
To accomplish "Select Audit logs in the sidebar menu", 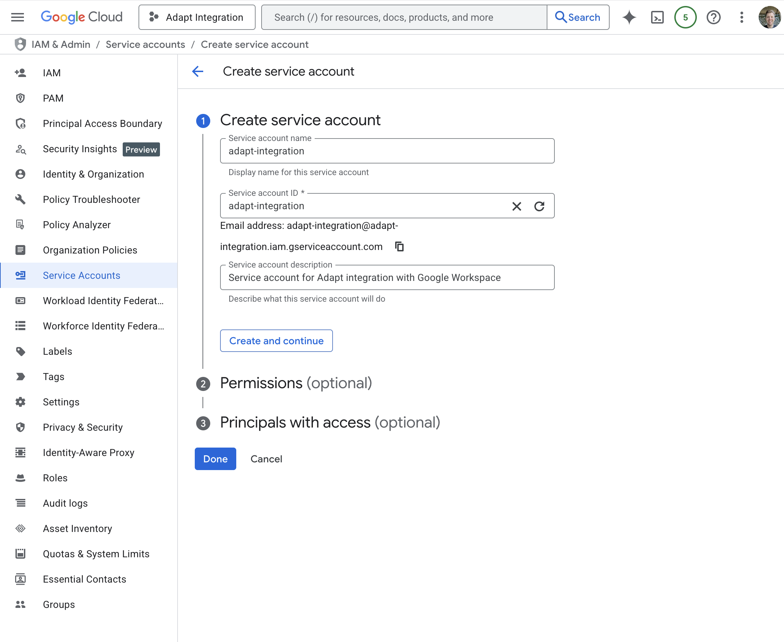I will 65,503.
